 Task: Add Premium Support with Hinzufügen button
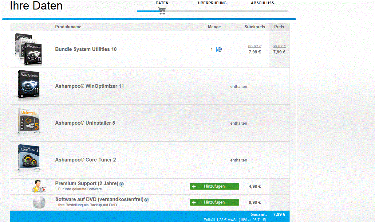coord(214,186)
